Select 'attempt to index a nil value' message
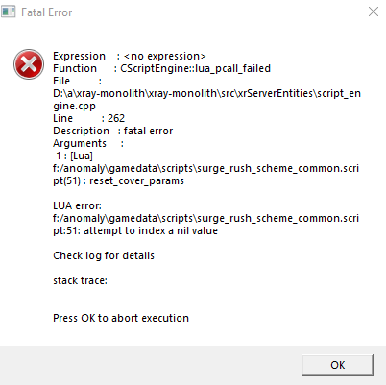 (x=151, y=230)
